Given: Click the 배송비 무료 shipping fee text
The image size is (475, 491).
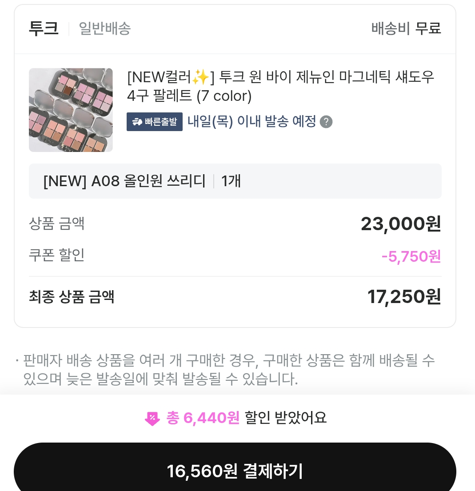Looking at the screenshot, I should coord(406,28).
